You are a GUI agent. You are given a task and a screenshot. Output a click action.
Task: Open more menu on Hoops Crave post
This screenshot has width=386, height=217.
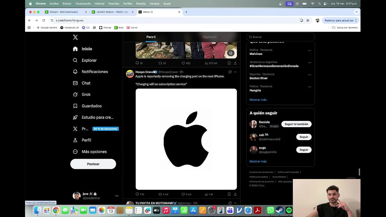(x=235, y=72)
